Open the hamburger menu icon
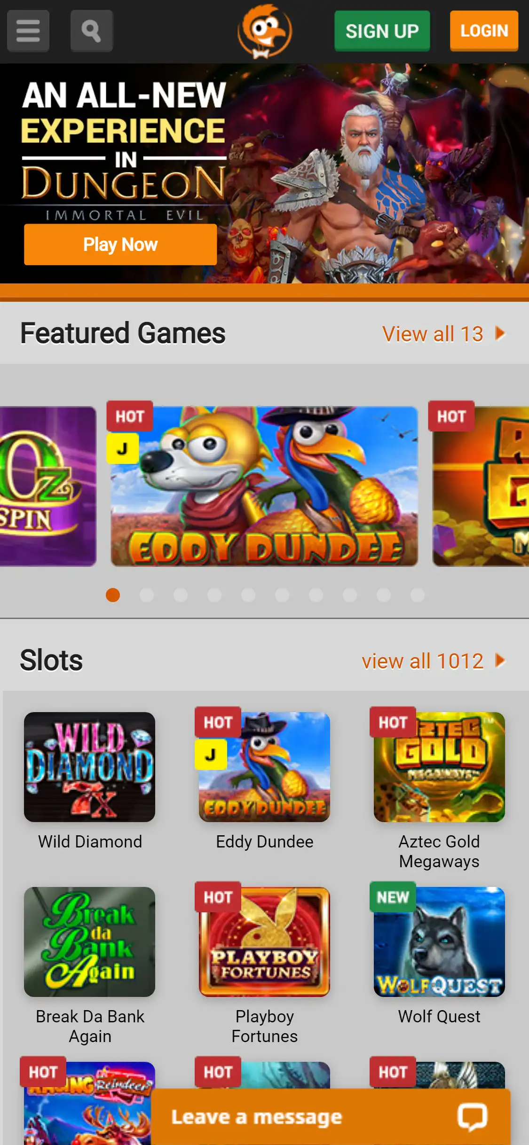Viewport: 529px width, 1145px height. (x=28, y=31)
